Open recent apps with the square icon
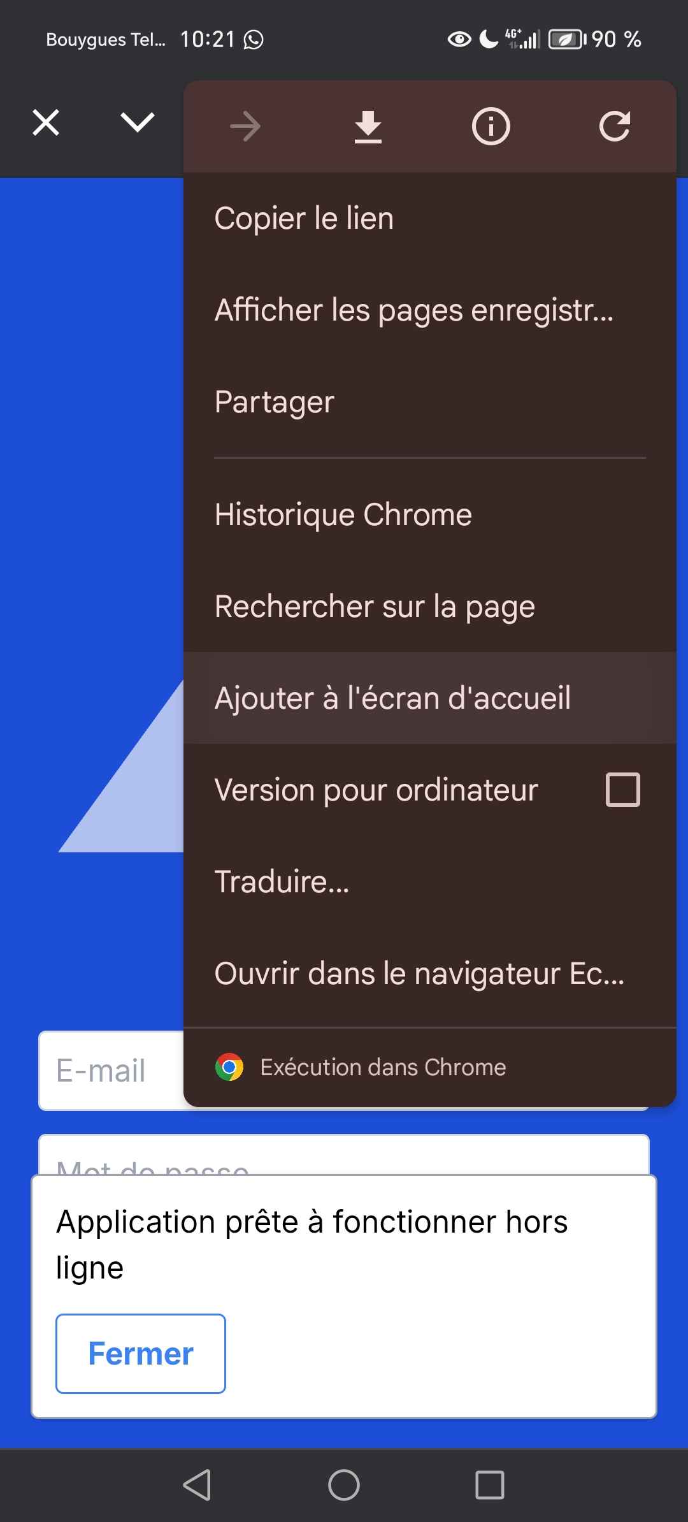The height and width of the screenshot is (1522, 688). [x=490, y=1485]
